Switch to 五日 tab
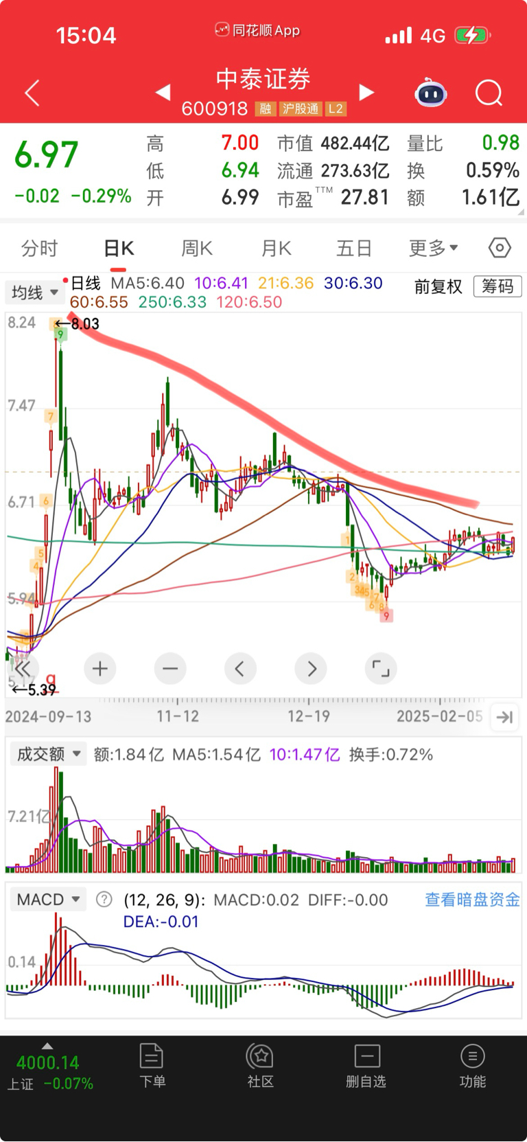 354,248
